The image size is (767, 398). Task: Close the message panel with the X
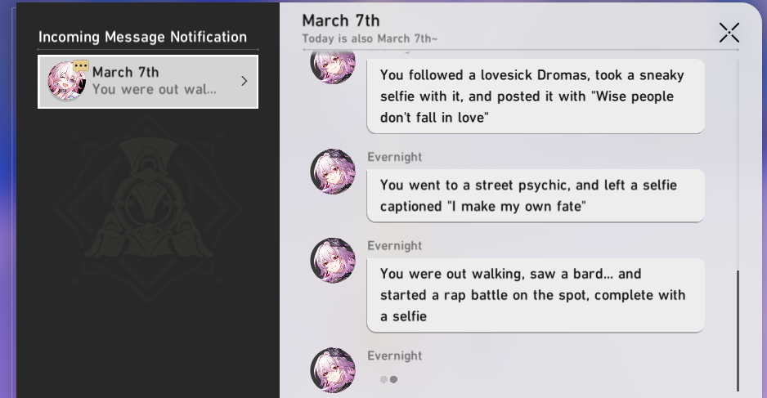729,33
